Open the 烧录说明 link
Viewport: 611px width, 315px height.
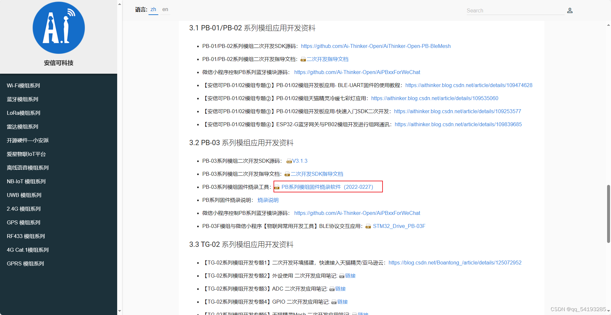tap(268, 200)
